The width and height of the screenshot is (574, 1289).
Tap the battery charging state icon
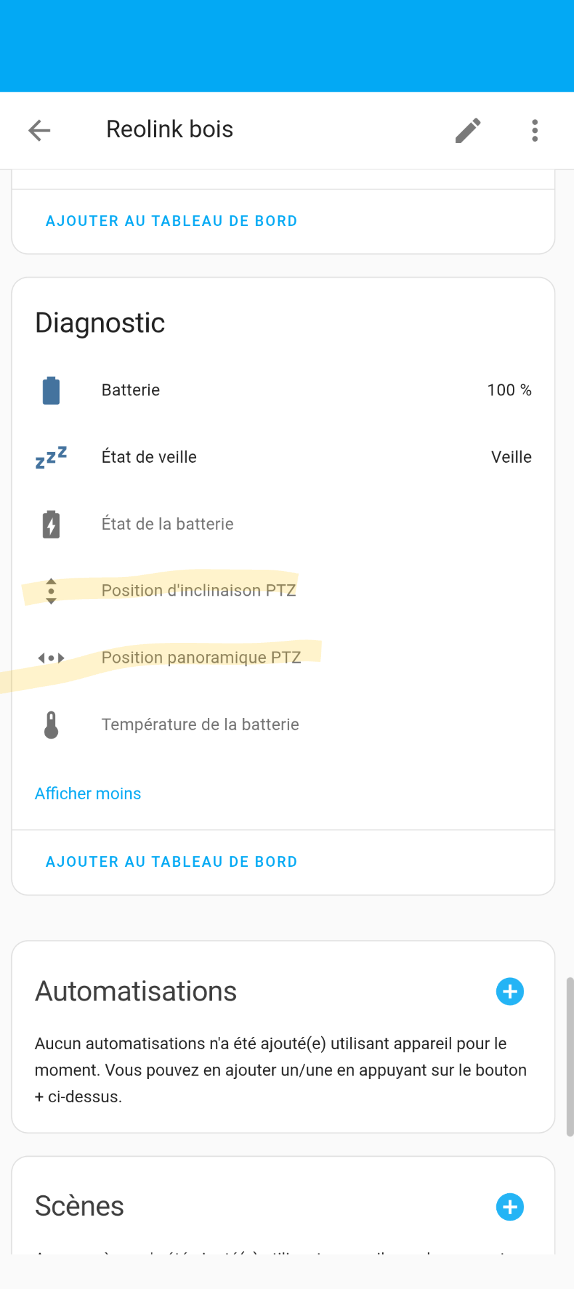pos(51,525)
